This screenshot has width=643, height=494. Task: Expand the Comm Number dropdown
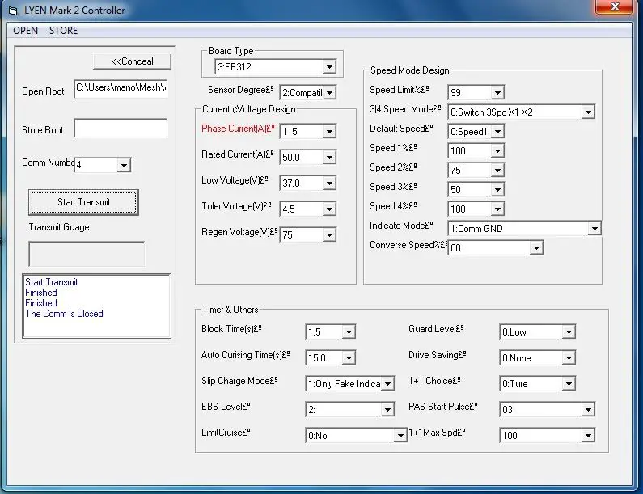click(x=124, y=165)
